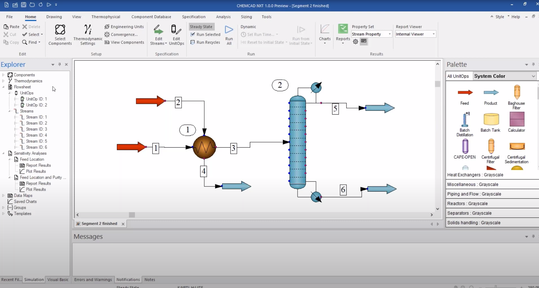Enable the Run Selected checkbox
This screenshot has height=288, width=539.
tap(193, 34)
